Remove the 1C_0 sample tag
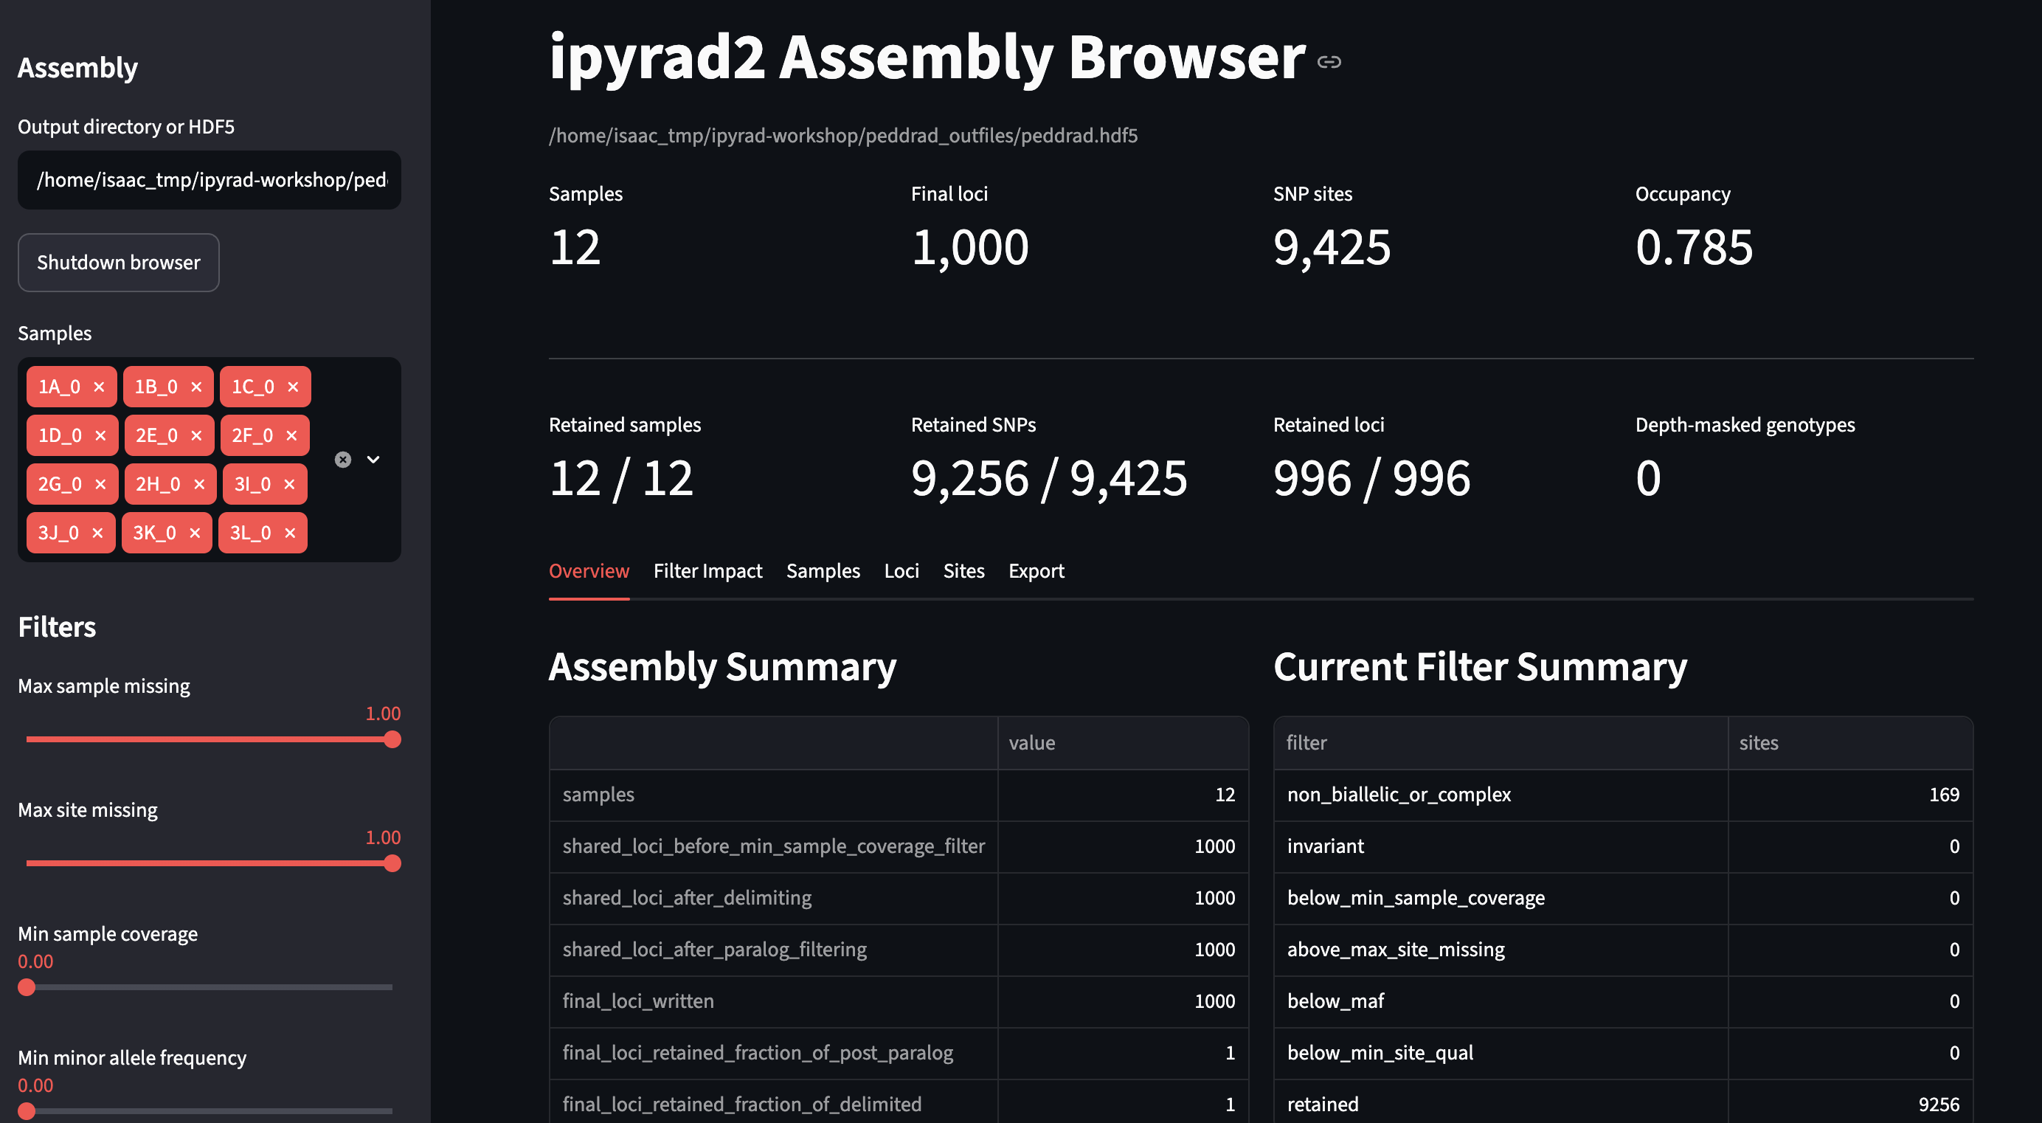Viewport: 2042px width, 1123px height. (293, 387)
